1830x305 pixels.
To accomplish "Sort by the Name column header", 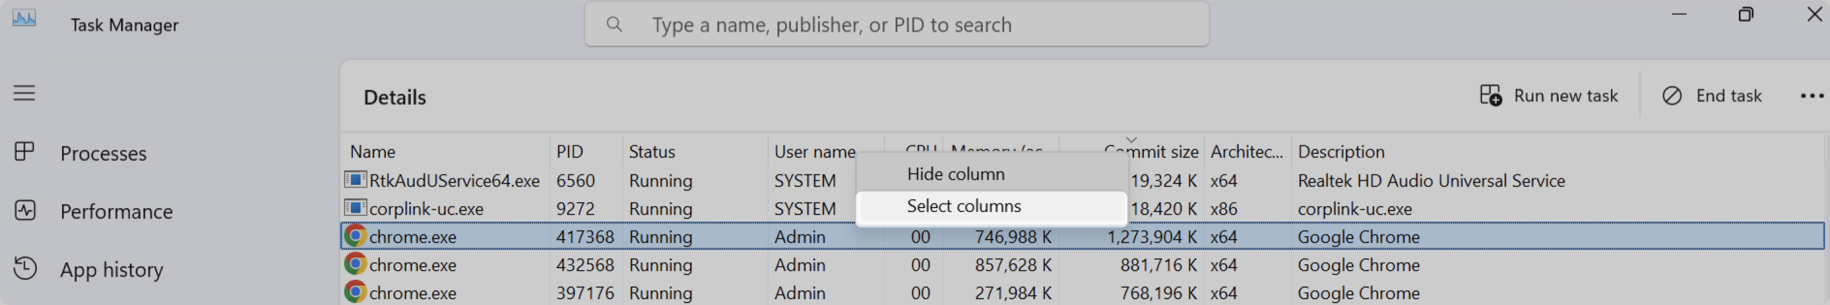I will pyautogui.click(x=373, y=151).
